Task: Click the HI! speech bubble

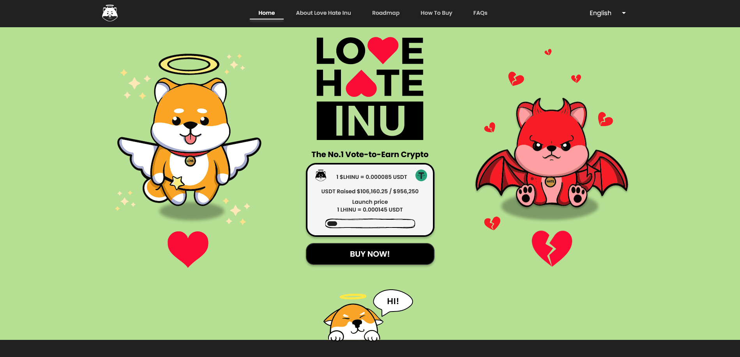Action: [393, 302]
